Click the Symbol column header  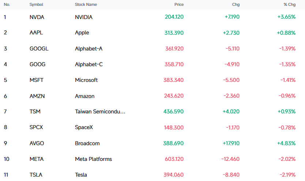coord(36,4)
